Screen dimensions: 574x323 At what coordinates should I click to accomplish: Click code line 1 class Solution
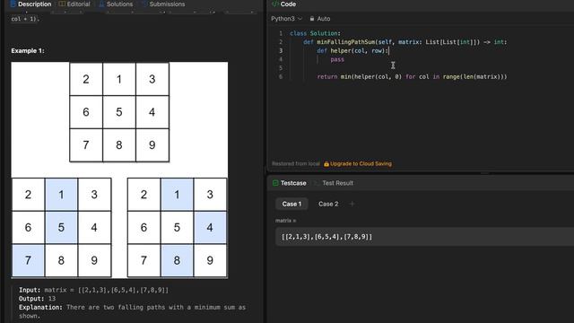[315, 33]
